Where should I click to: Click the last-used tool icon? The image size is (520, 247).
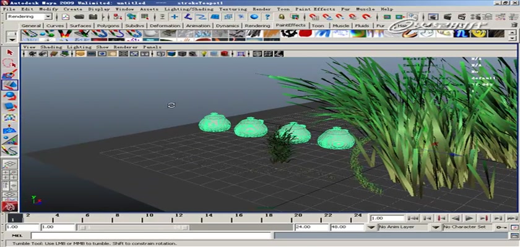click(10, 151)
